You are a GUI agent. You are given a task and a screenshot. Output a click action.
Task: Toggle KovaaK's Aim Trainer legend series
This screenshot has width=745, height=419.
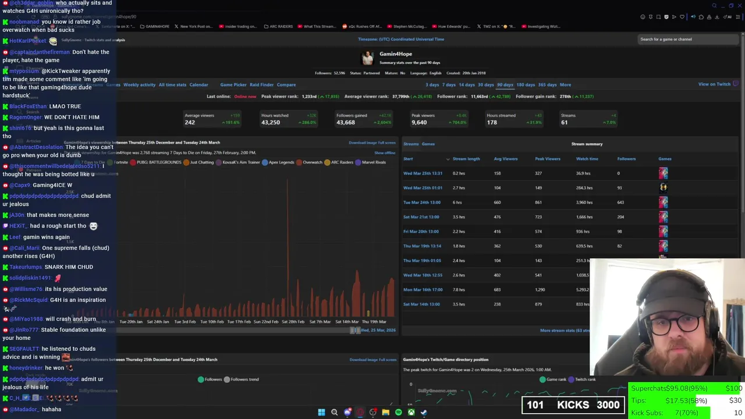pos(238,162)
